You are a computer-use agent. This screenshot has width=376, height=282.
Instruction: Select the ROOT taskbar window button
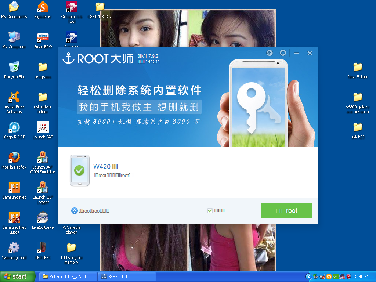click(x=127, y=276)
